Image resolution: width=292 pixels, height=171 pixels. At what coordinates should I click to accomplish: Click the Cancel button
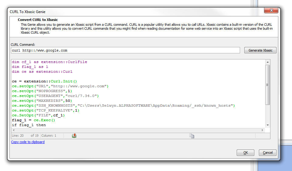268,153
